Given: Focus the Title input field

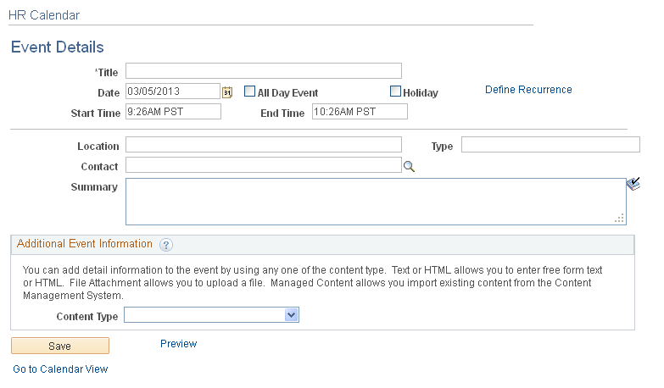Looking at the screenshot, I should (264, 70).
